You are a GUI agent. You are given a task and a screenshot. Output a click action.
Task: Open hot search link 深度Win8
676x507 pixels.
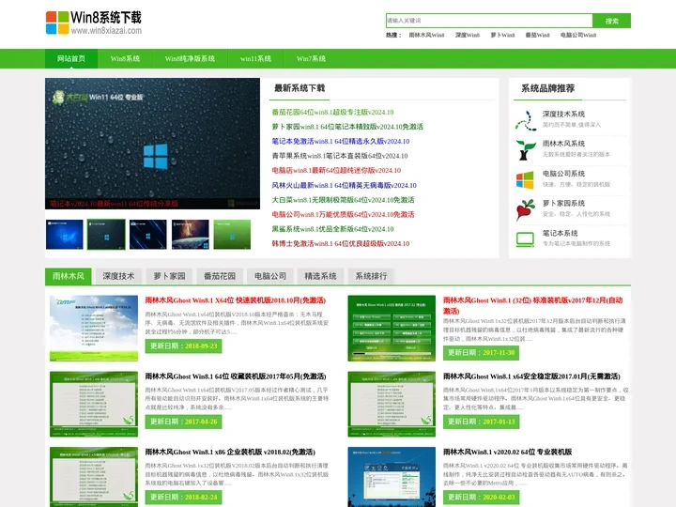(x=467, y=35)
